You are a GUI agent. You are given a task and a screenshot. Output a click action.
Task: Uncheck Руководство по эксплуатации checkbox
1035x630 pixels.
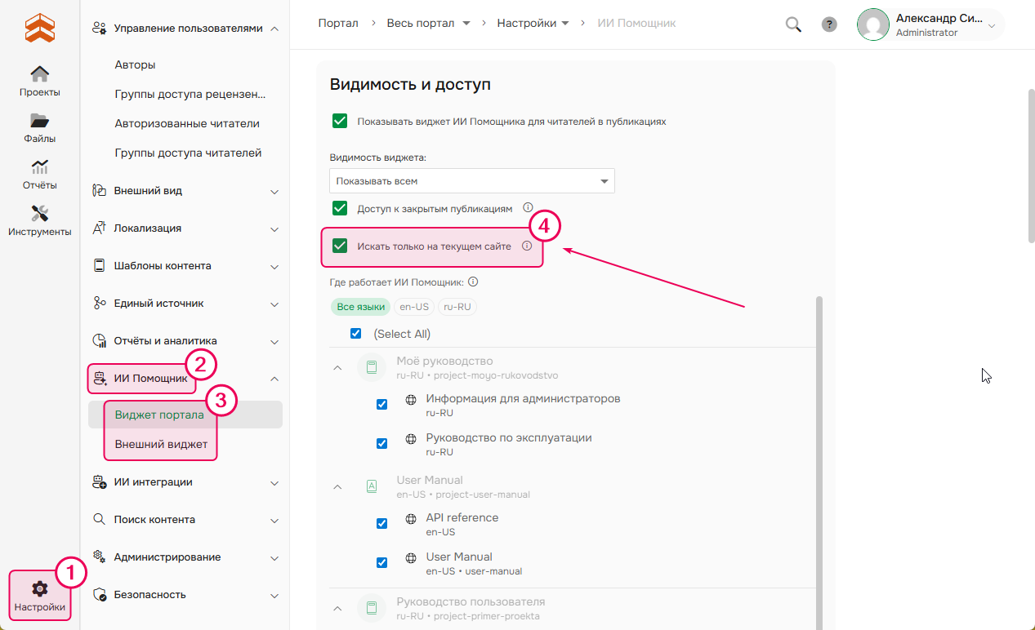coord(381,444)
